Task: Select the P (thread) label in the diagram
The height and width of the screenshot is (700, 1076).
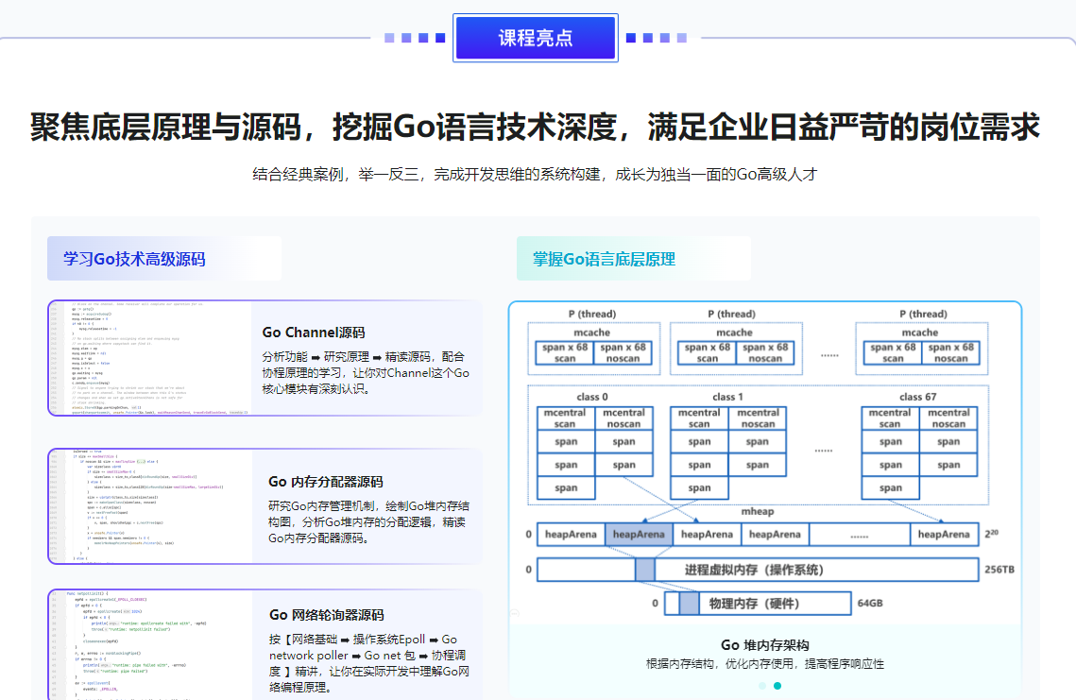Action: (593, 313)
